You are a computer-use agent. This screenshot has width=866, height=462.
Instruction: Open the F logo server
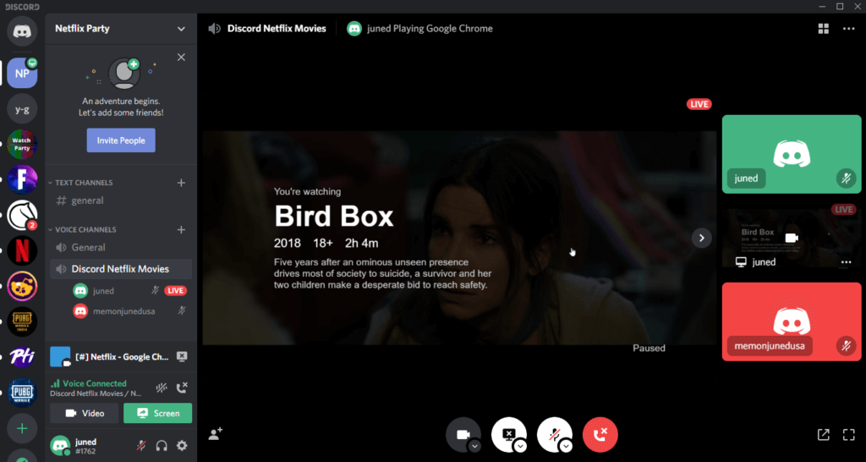pos(22,179)
